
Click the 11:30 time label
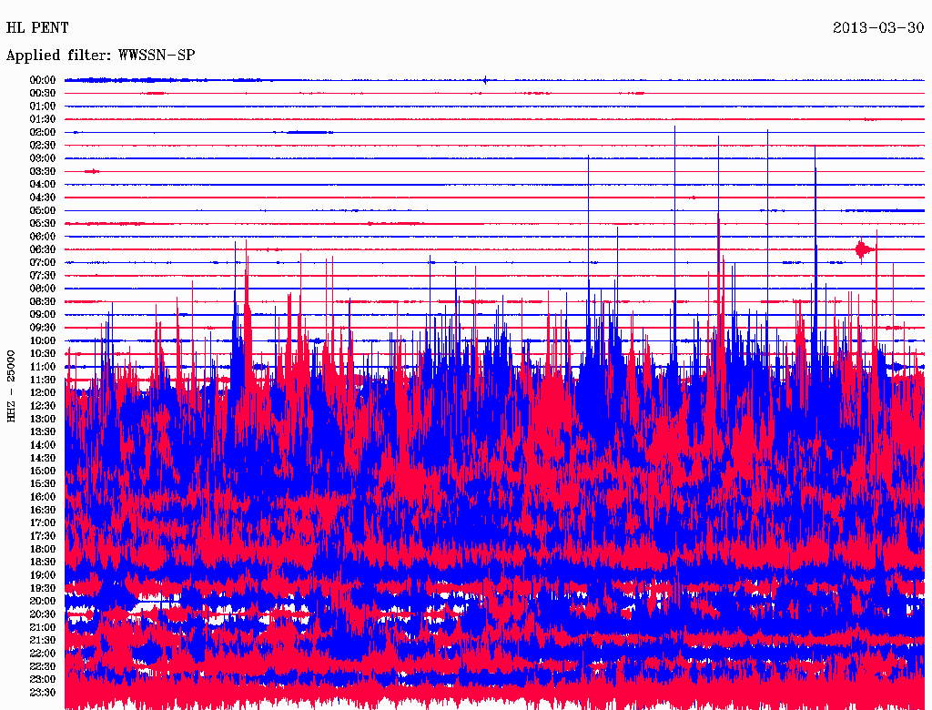(x=42, y=380)
